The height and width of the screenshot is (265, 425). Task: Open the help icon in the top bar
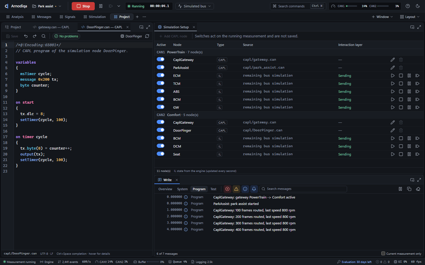point(408,6)
